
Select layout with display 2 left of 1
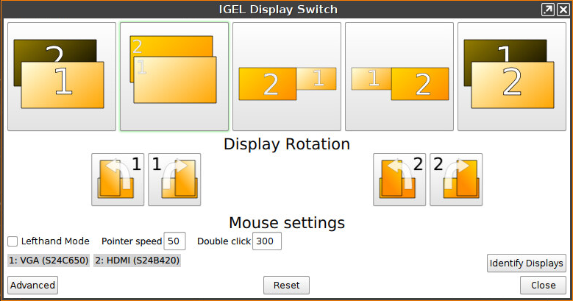point(287,77)
